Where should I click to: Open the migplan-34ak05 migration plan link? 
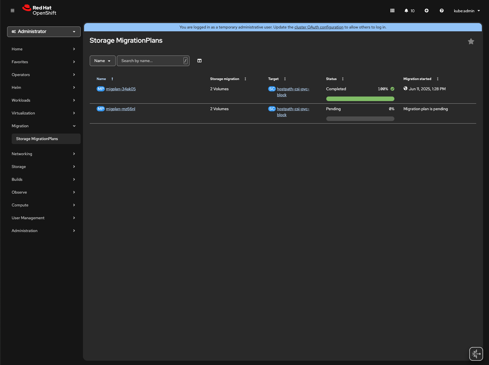[x=121, y=89]
